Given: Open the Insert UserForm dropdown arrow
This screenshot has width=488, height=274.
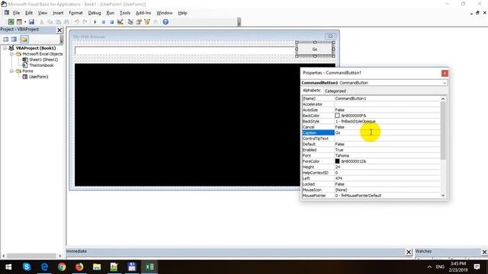Looking at the screenshot, I should pyautogui.click(x=25, y=22).
